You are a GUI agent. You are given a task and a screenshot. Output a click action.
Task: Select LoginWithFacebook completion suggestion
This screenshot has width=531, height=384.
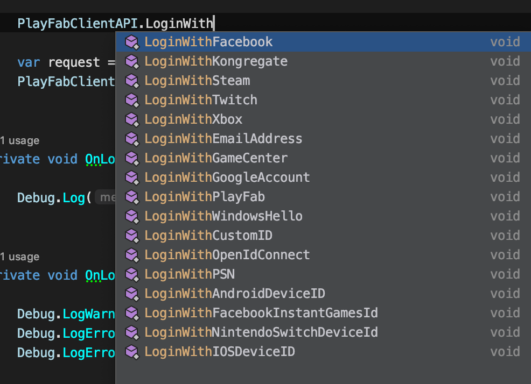324,42
